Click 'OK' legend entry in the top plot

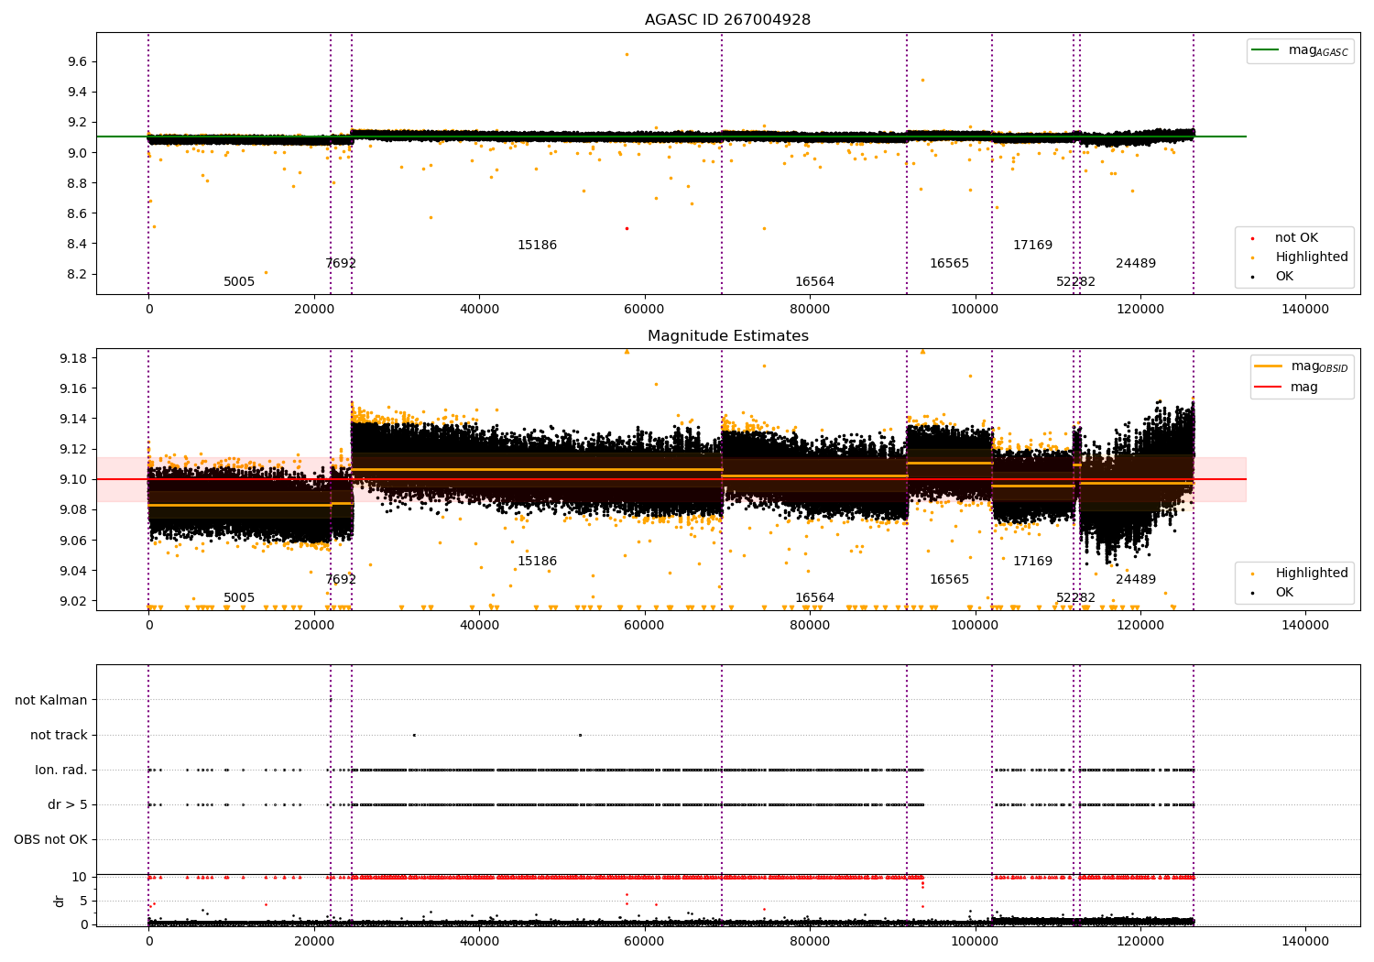pos(1284,277)
